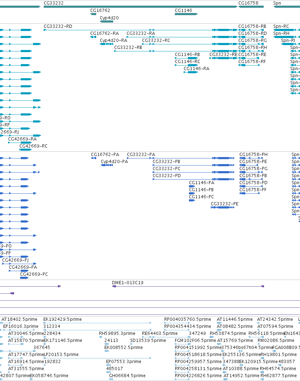The height and width of the screenshot is (381, 300).
Task: Click transcript Spn-RC
Action: click(x=281, y=26)
